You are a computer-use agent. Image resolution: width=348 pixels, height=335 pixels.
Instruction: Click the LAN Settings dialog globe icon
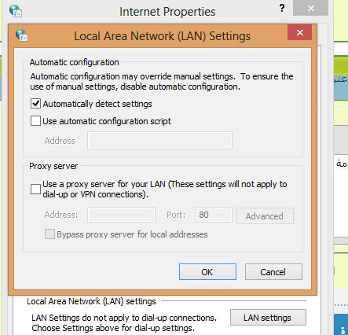22,35
